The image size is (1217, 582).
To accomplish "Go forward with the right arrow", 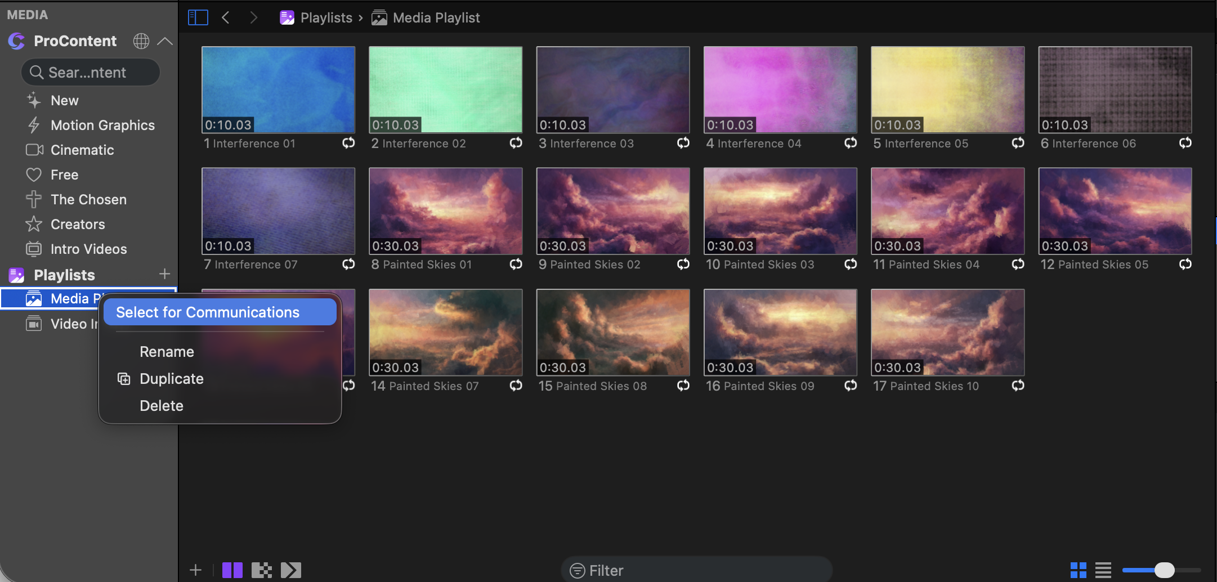I will pos(253,17).
